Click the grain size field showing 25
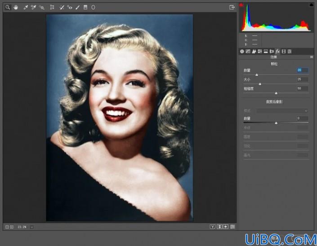This screenshot has width=317, height=246. [303, 79]
